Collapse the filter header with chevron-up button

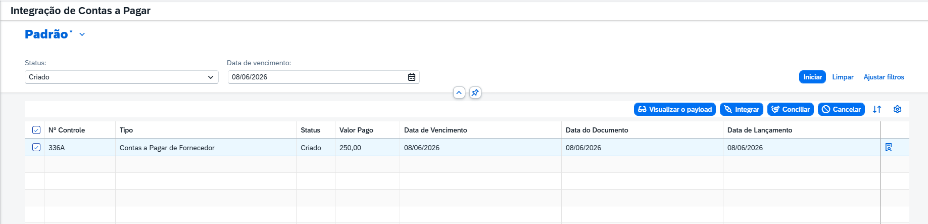[459, 93]
